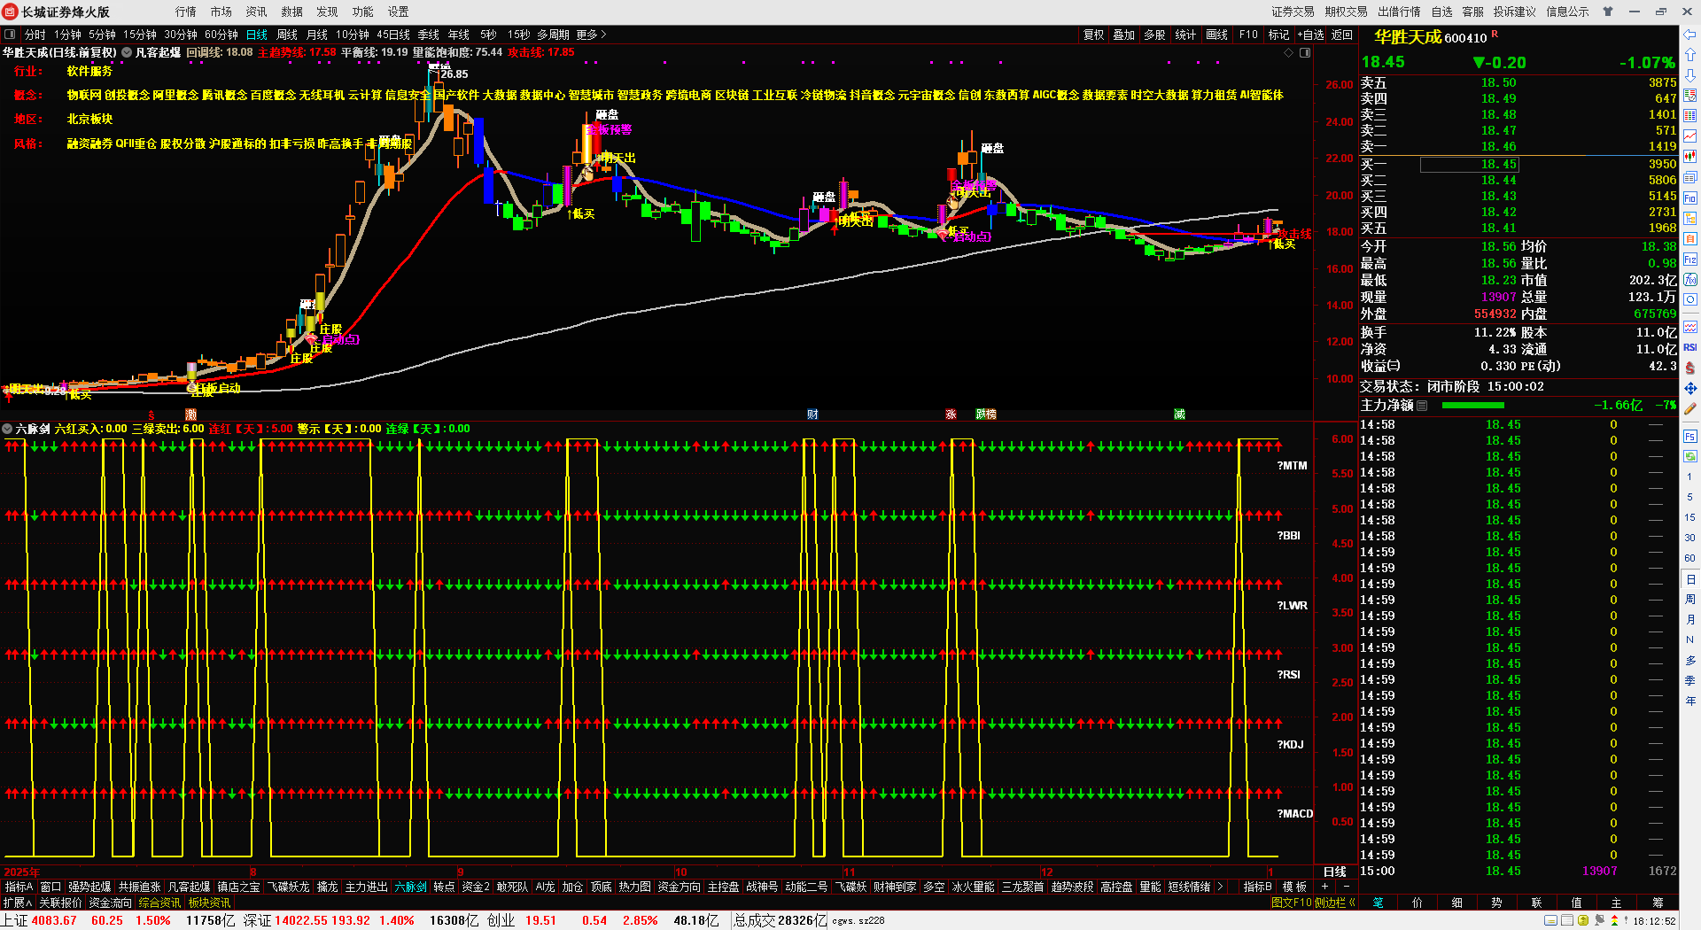Open the 指标B indicator selector

[1257, 887]
